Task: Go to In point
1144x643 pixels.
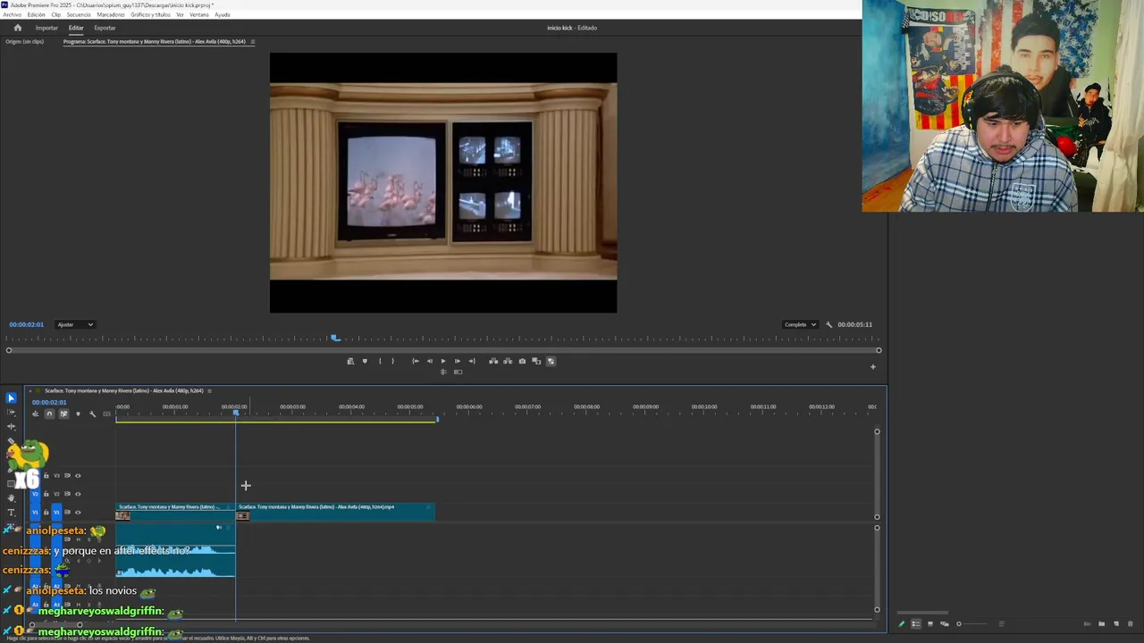Action: 415,361
